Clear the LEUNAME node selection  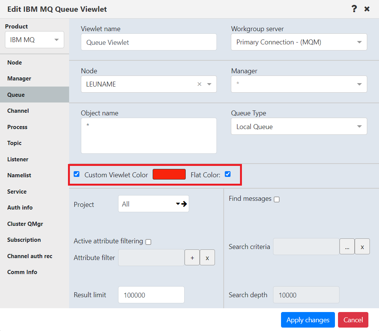(x=199, y=84)
